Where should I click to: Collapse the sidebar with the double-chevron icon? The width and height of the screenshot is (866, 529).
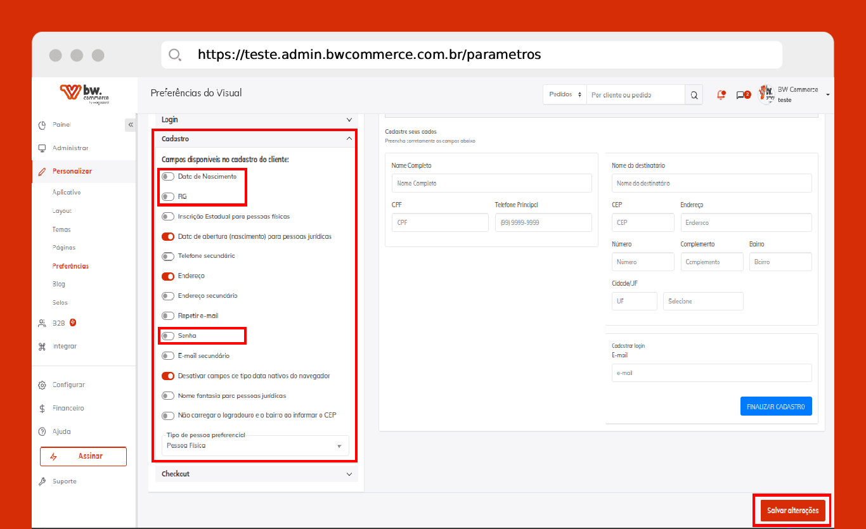[131, 125]
